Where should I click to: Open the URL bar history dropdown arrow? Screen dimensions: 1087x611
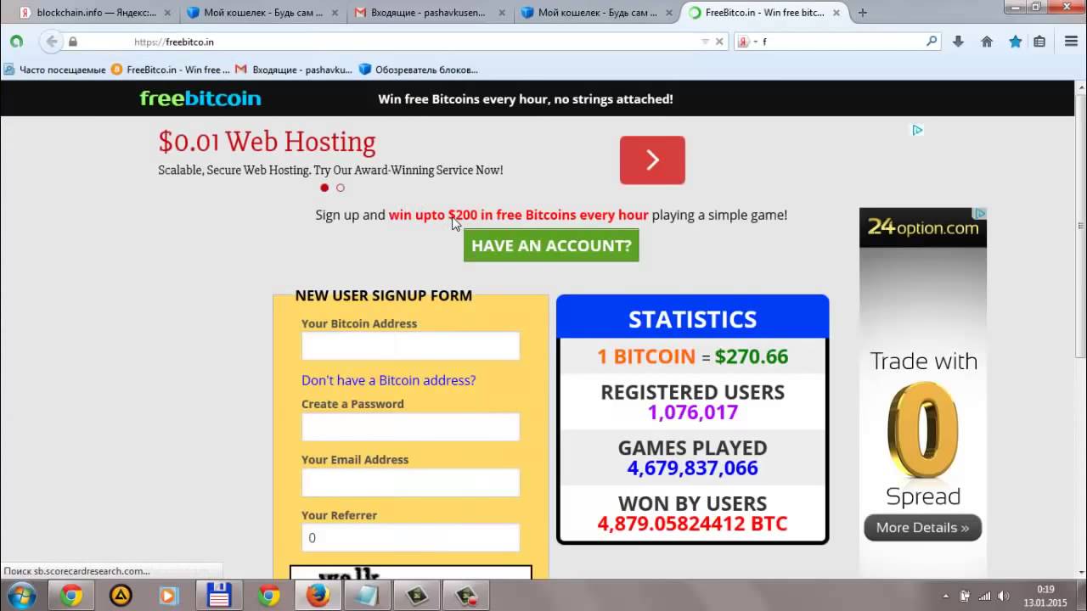(x=705, y=42)
